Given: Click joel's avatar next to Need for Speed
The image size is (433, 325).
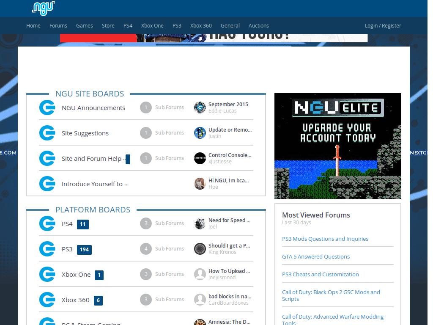Looking at the screenshot, I should [x=200, y=223].
